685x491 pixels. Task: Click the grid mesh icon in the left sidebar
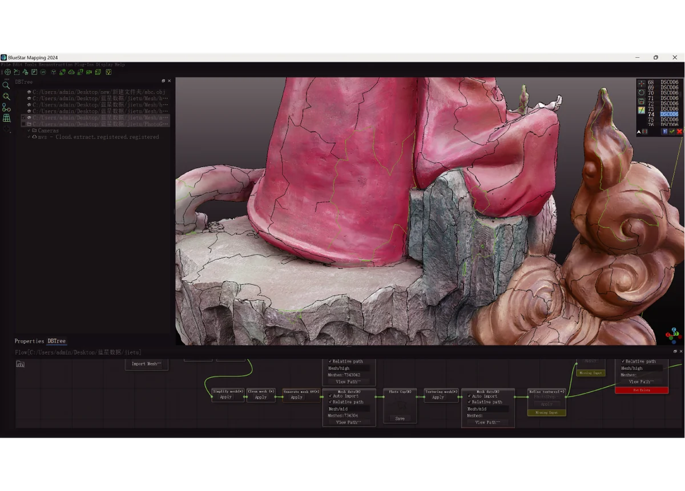[x=7, y=118]
